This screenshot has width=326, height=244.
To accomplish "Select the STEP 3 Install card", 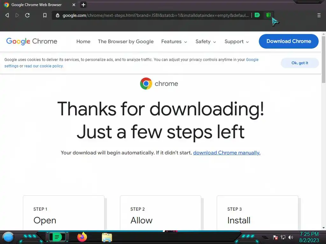I will (257, 213).
